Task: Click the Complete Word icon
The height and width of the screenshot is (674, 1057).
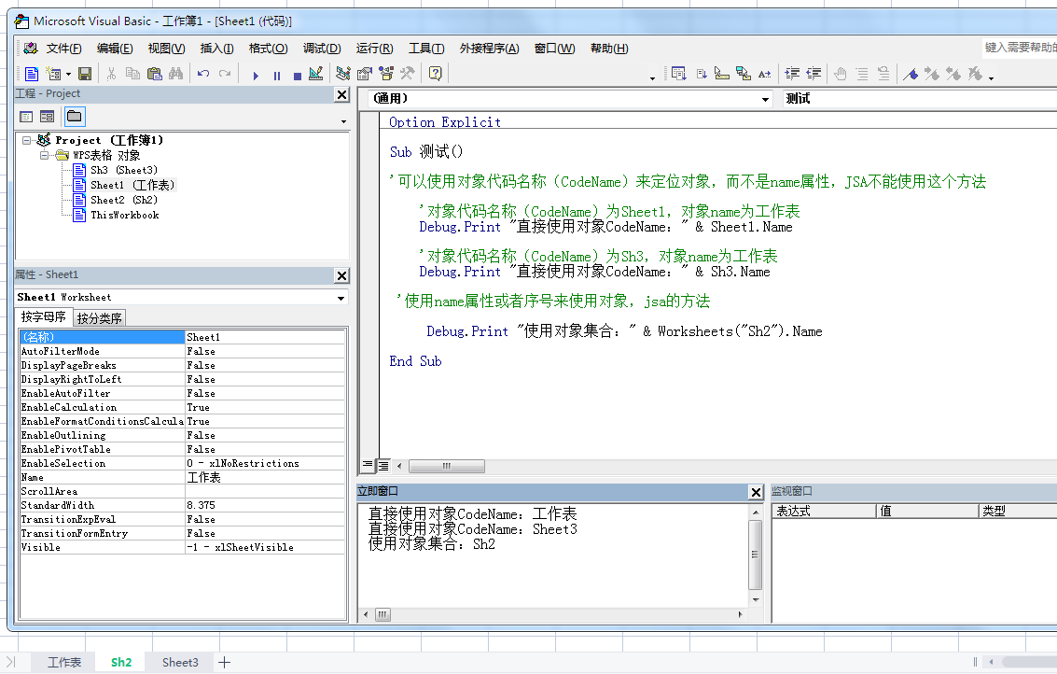Action: click(x=764, y=74)
